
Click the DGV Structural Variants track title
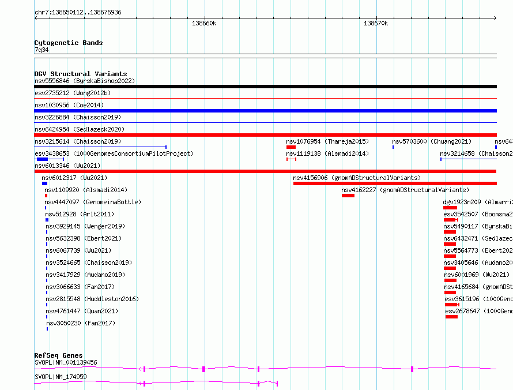[81, 74]
